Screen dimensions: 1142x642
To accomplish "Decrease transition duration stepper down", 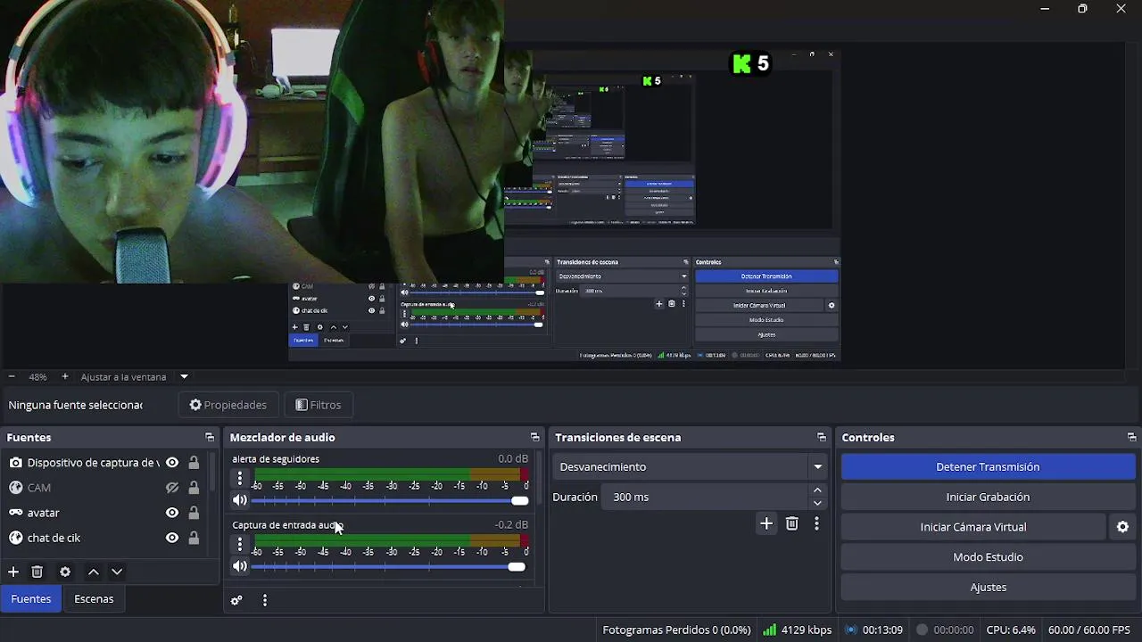I will [817, 503].
